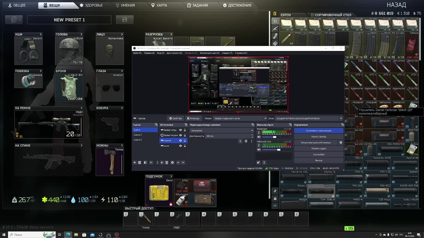This screenshot has width=424, height=238.
Task: Select the grid filter icon in stash sidebar
Action: [275, 21]
